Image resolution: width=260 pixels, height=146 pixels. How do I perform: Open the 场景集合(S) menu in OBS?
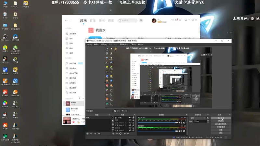(124, 44)
